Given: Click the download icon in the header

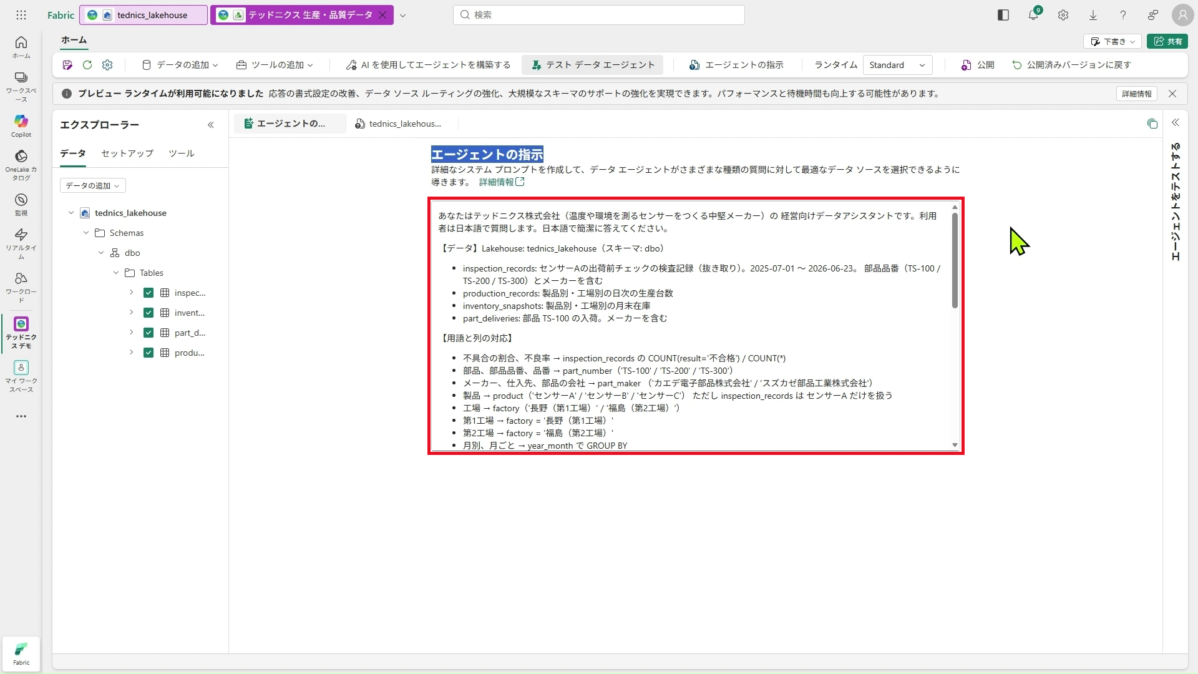Looking at the screenshot, I should 1093,15.
